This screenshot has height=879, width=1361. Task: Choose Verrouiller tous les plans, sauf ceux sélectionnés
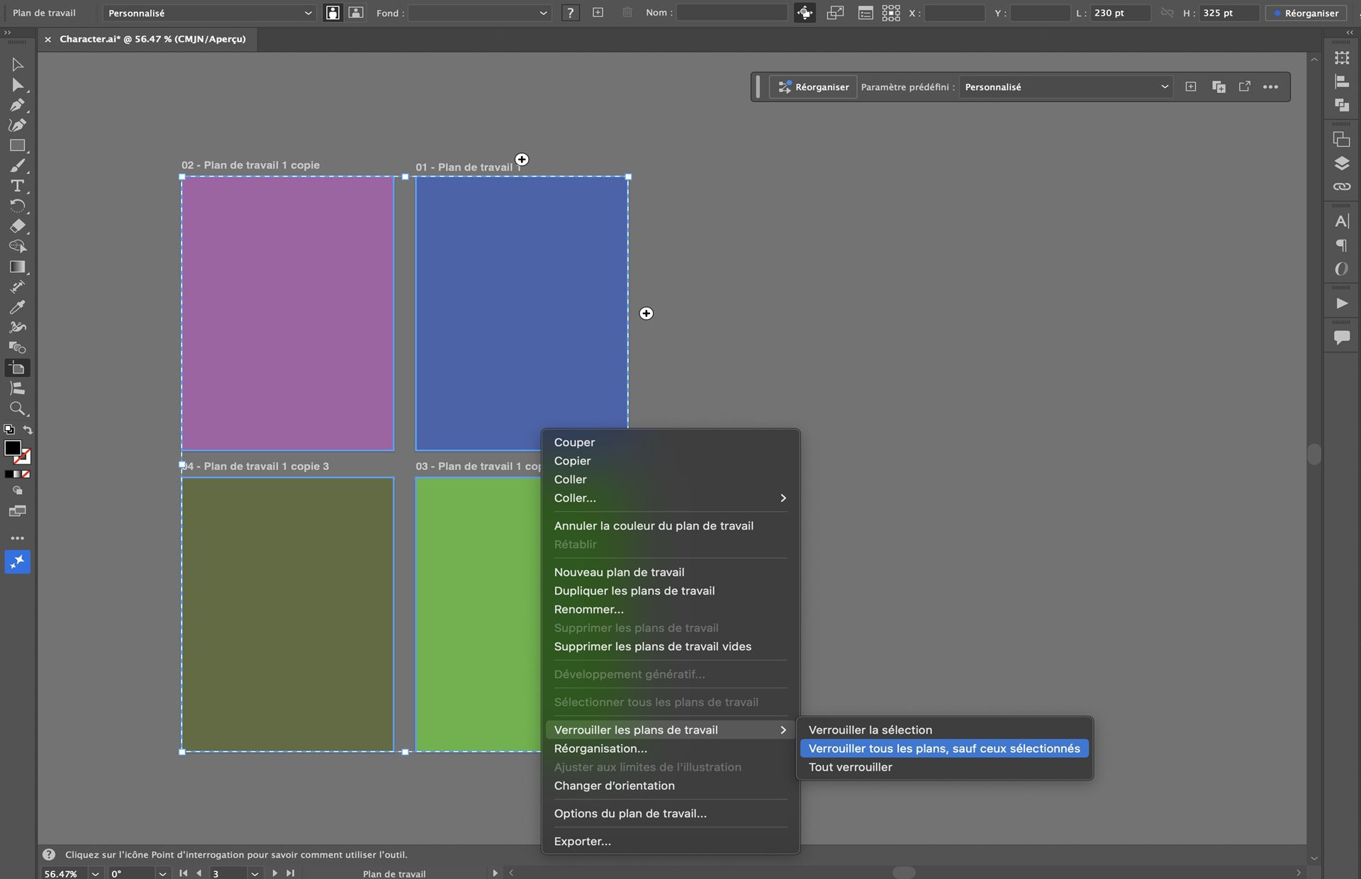(x=944, y=748)
